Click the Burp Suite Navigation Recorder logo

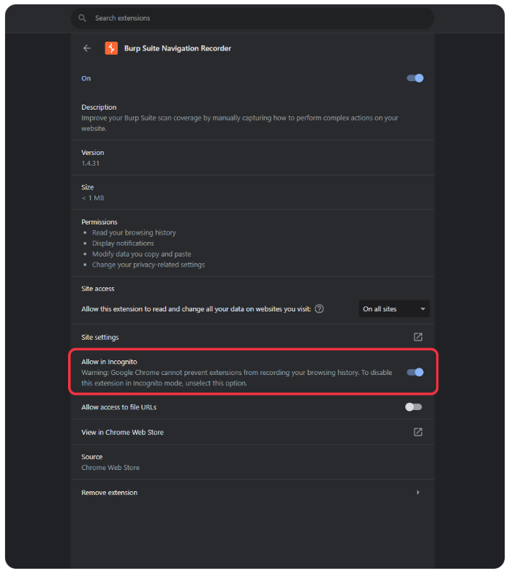111,48
